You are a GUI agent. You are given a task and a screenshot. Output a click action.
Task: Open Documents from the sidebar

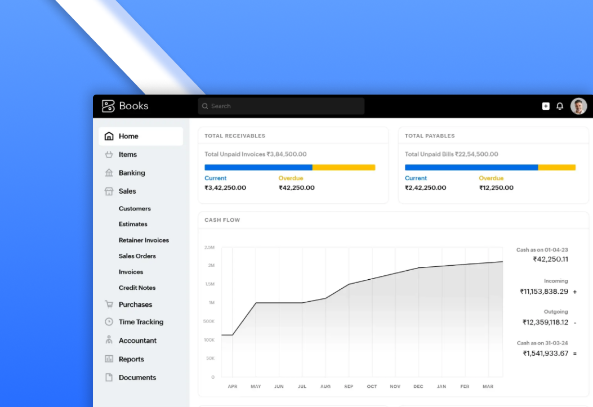[137, 378]
